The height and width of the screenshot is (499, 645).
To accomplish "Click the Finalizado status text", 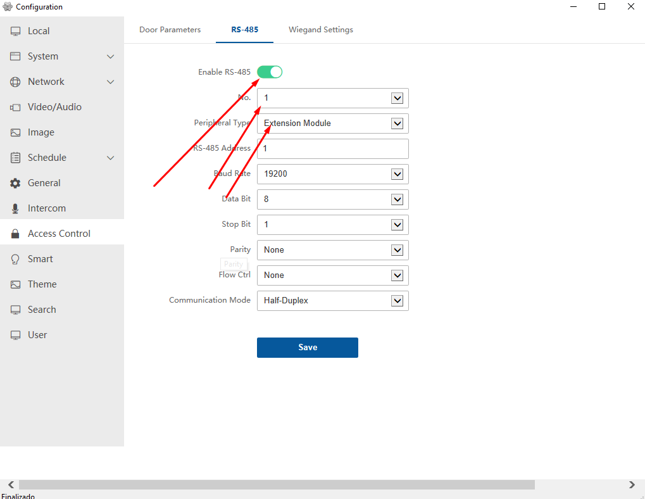I will [x=18, y=496].
